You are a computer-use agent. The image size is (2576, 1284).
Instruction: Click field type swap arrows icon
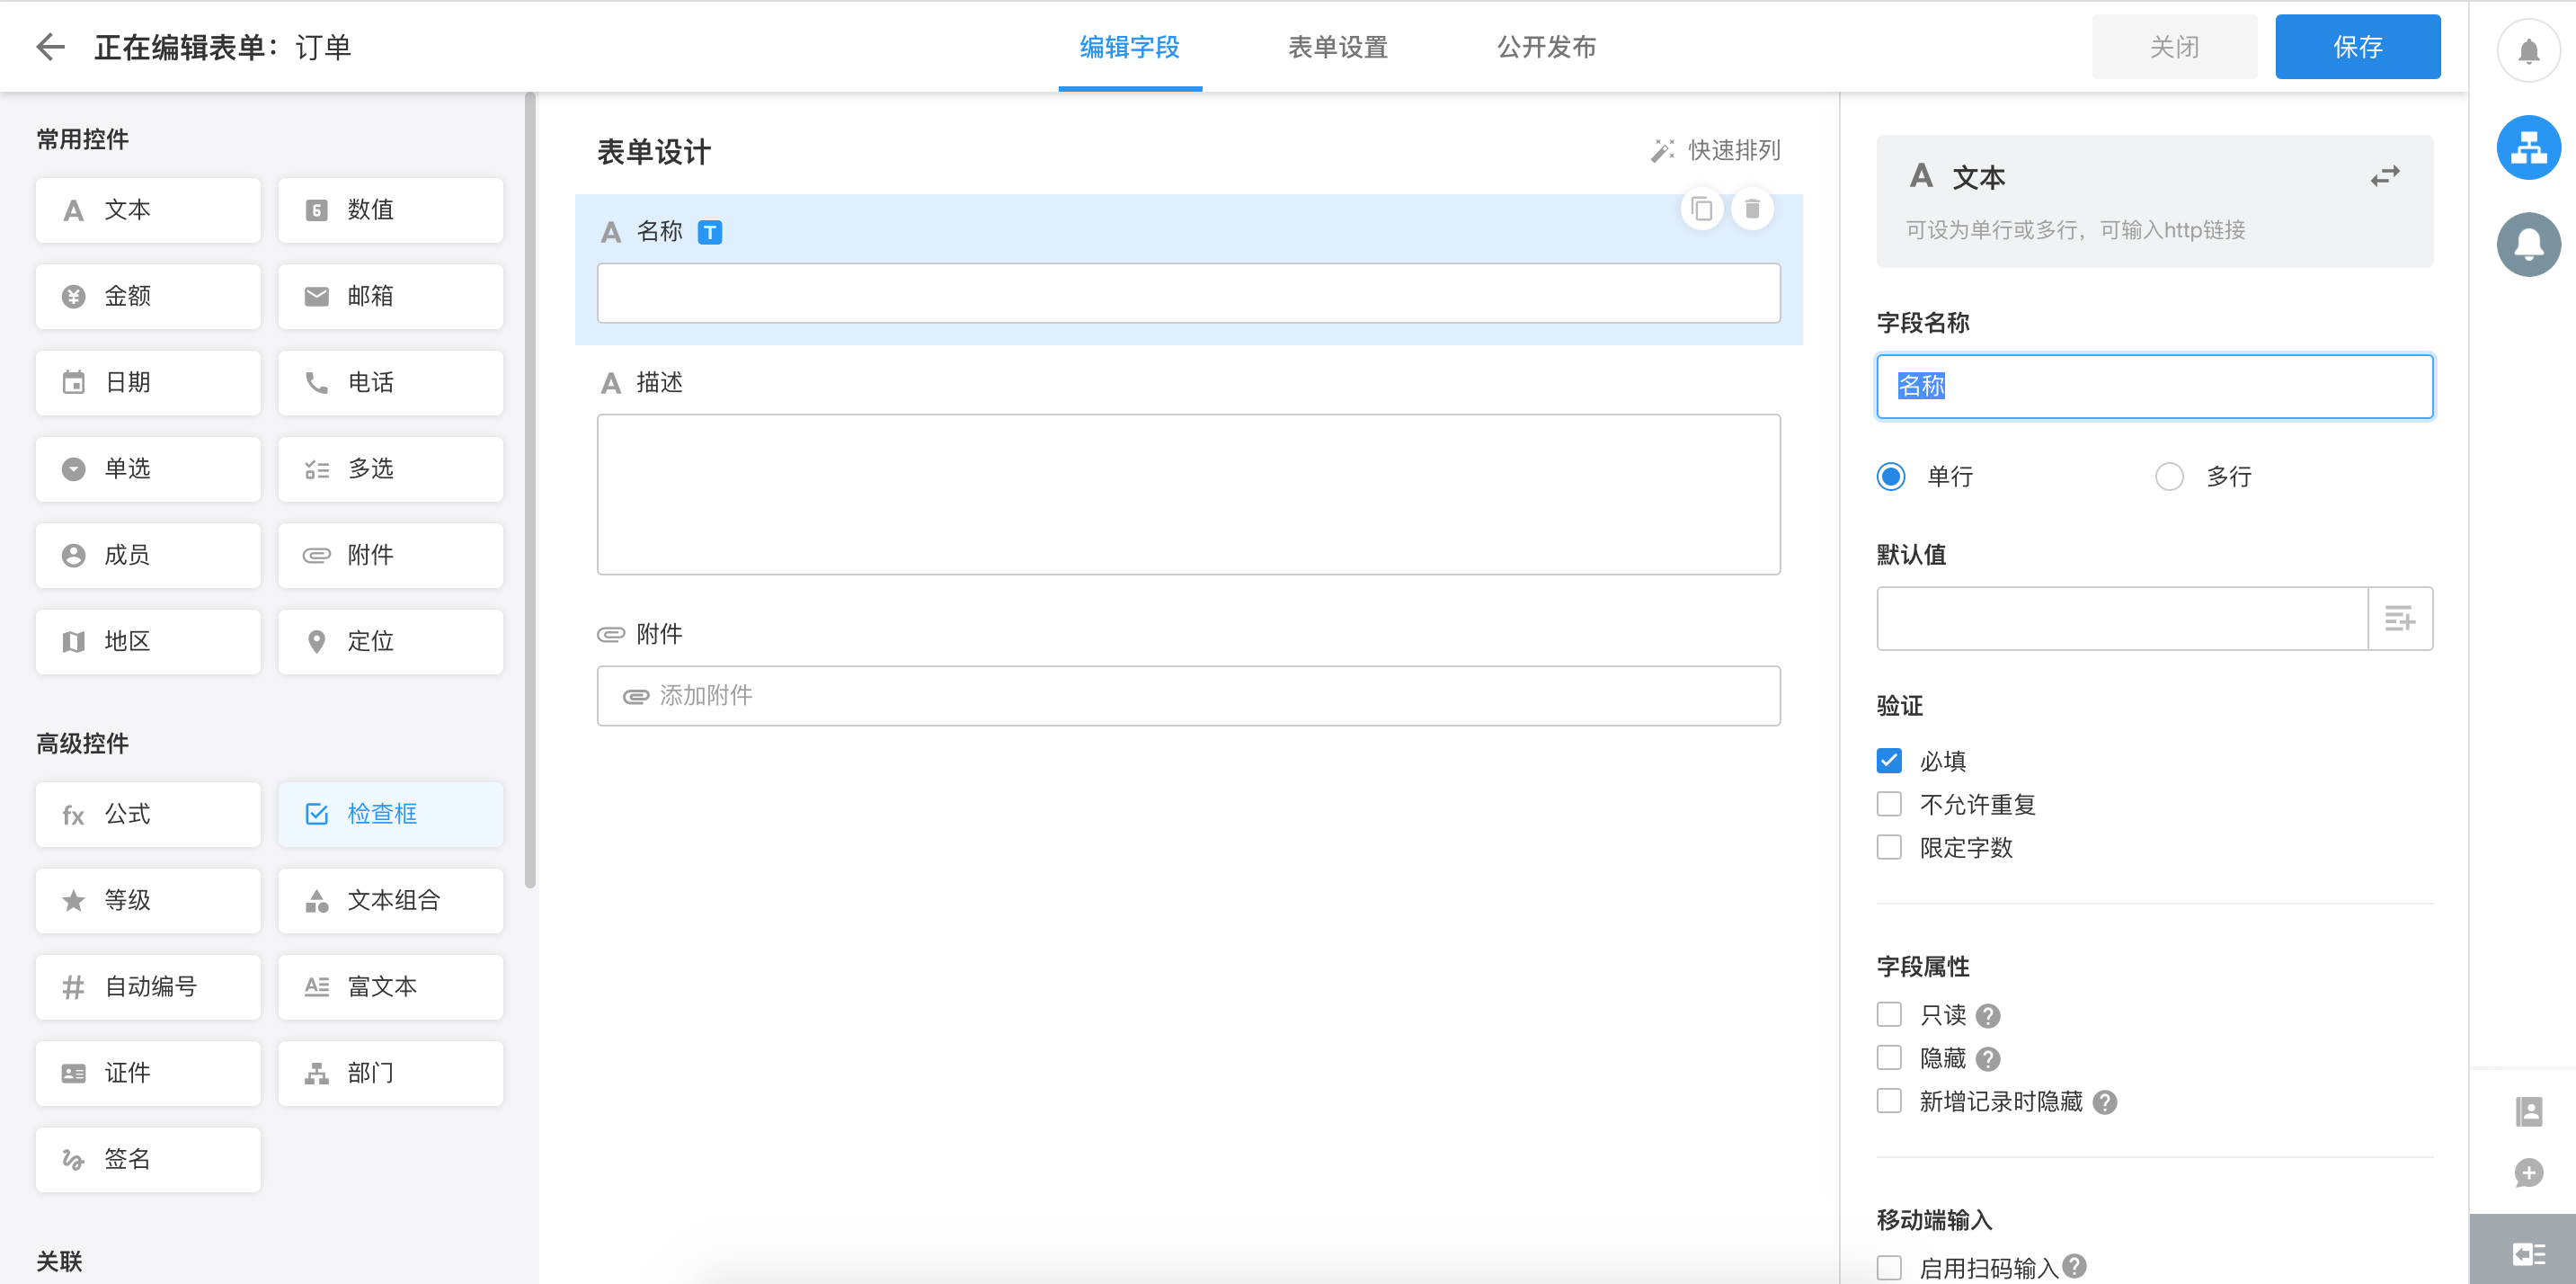point(2386,176)
